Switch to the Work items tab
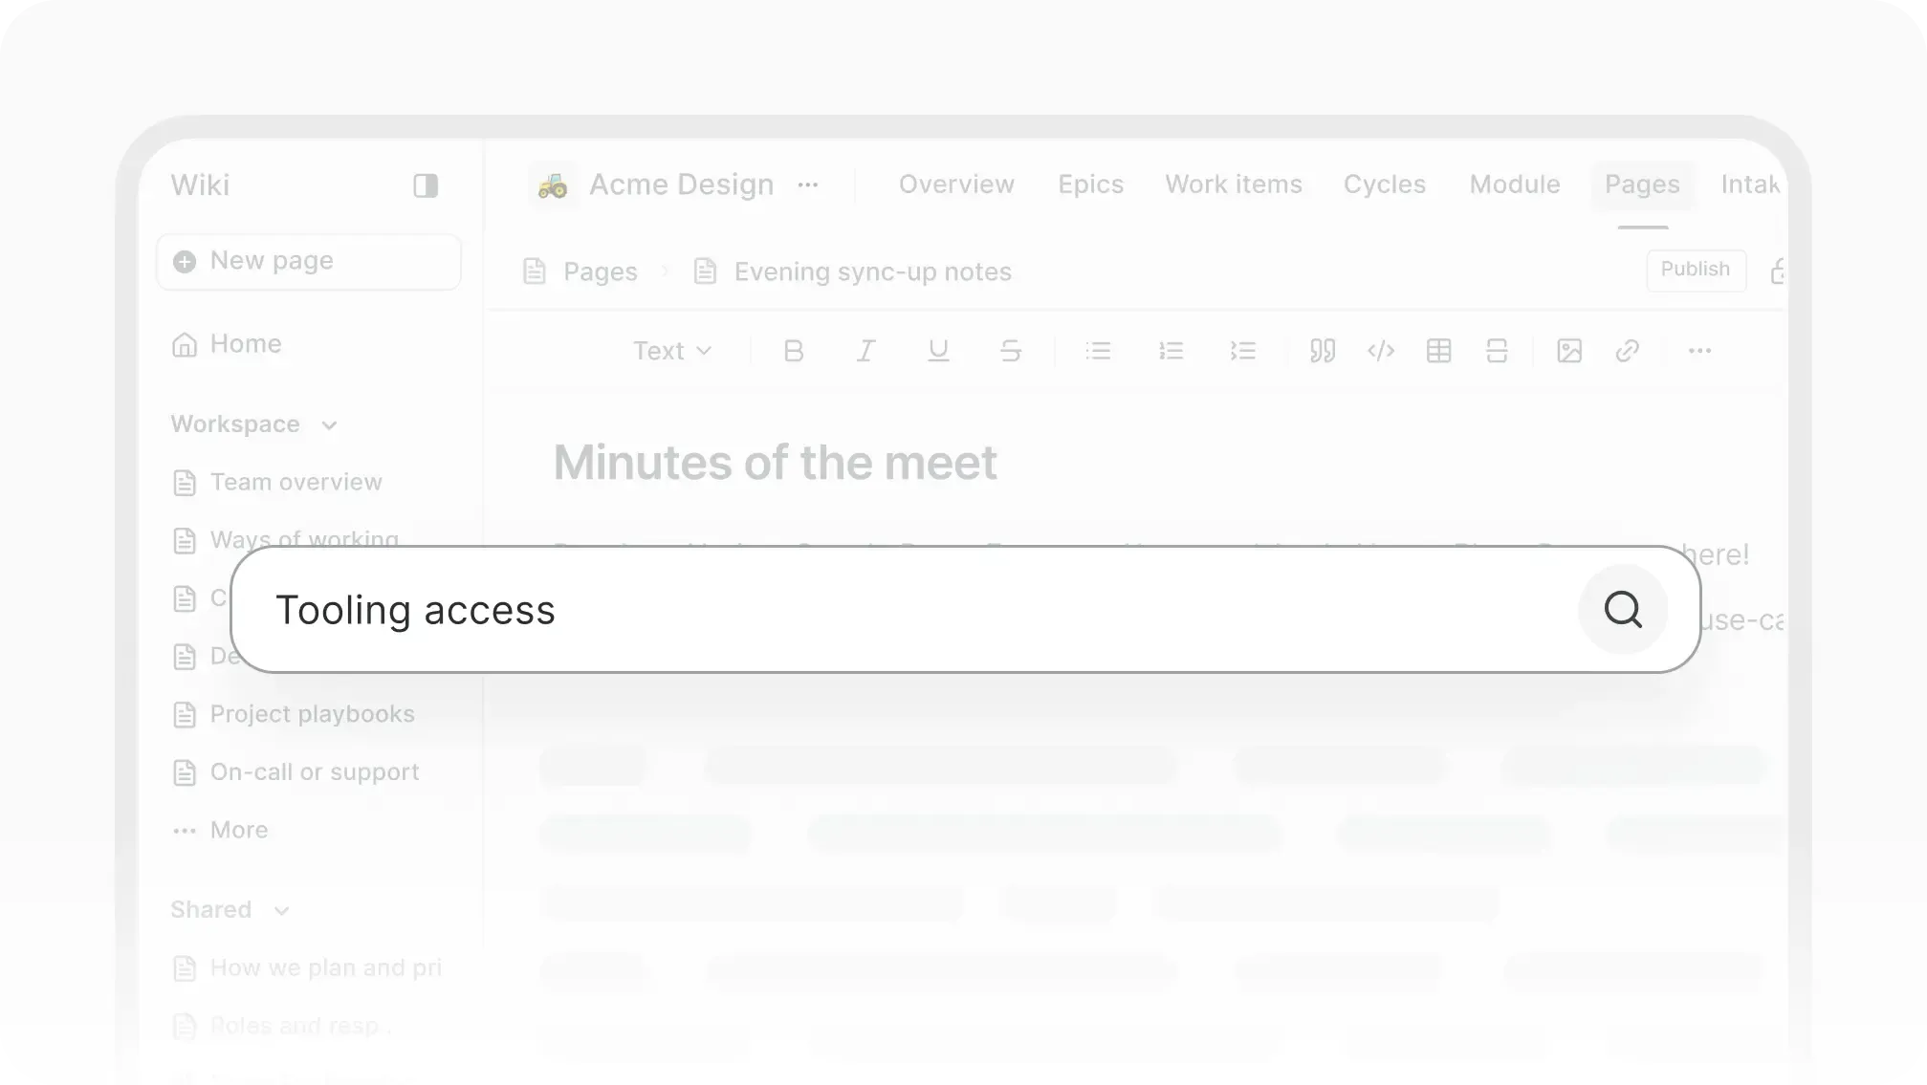 [1233, 184]
